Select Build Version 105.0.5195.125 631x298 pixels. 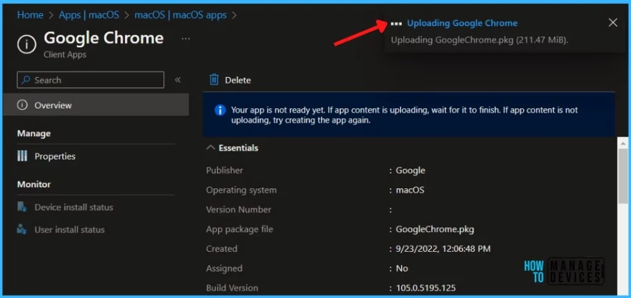(426, 288)
